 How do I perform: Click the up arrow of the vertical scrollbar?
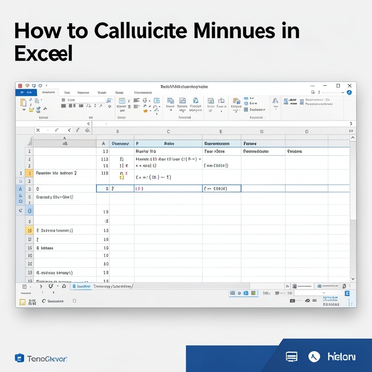tap(353, 138)
